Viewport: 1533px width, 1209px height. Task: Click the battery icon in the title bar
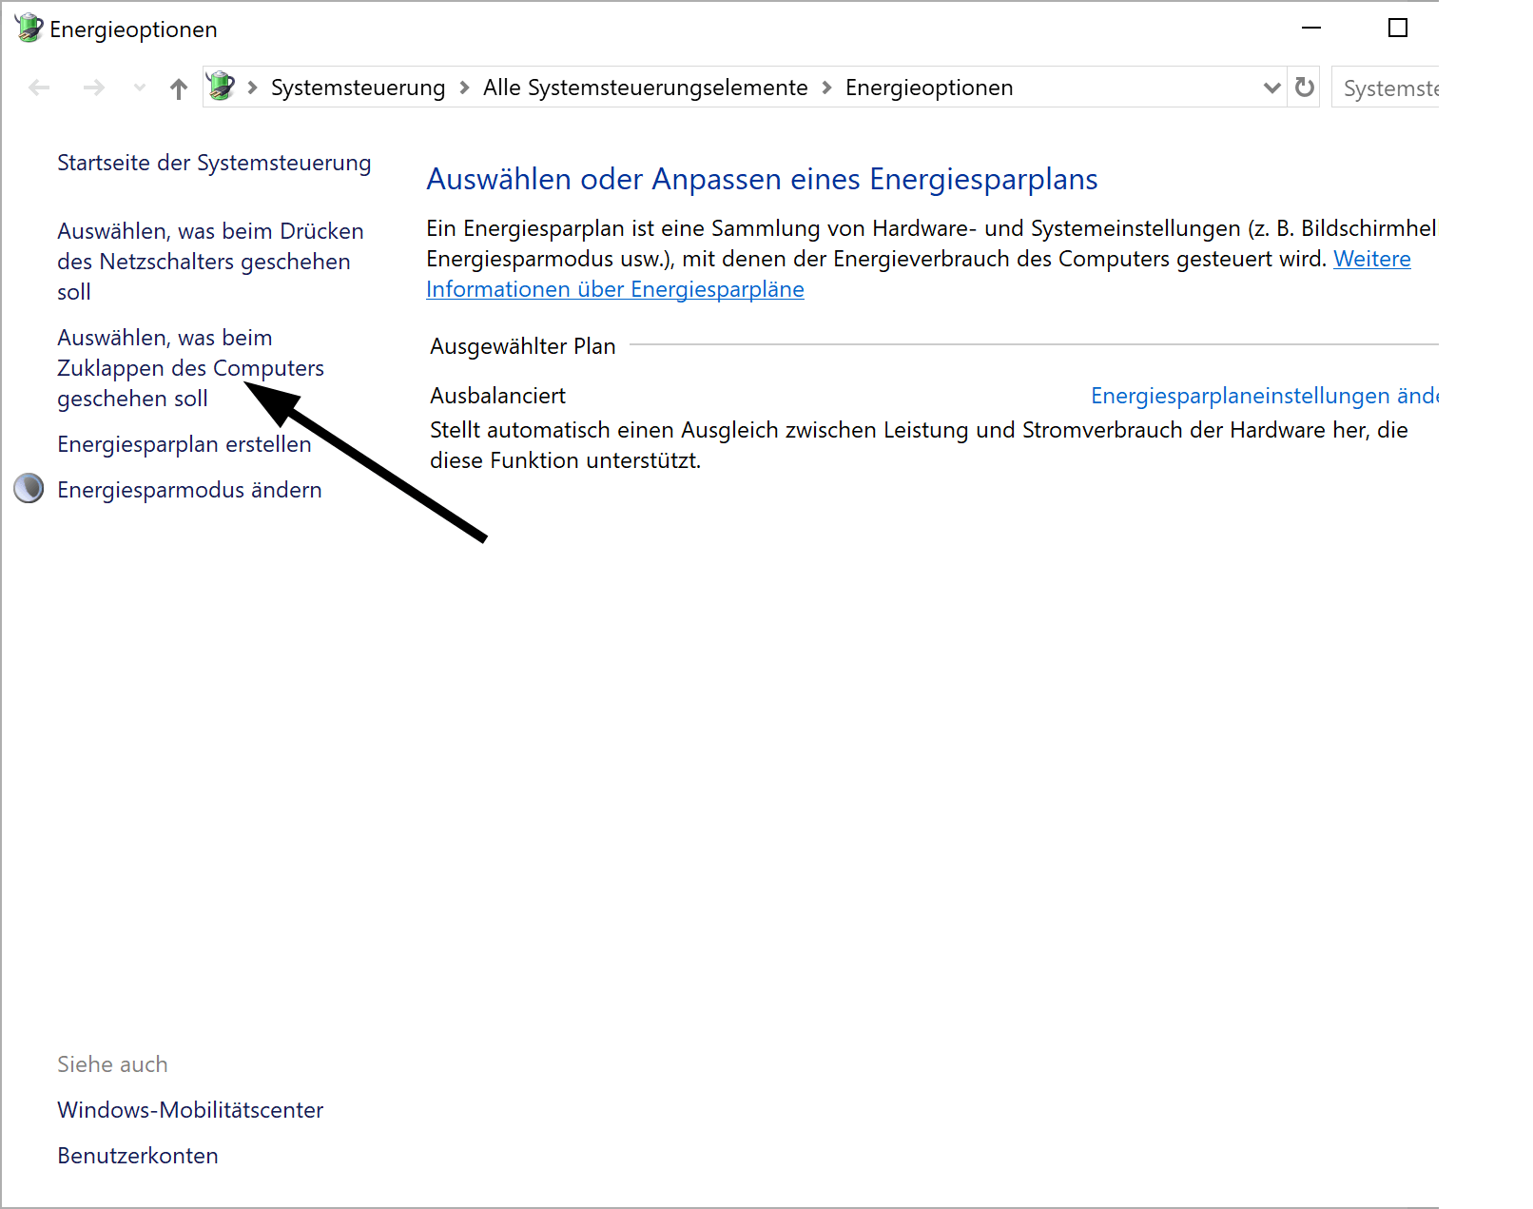pos(28,28)
